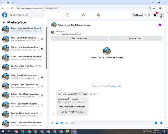Open the notifications bell
Viewport: 168px width, 134px height.
(155, 15)
